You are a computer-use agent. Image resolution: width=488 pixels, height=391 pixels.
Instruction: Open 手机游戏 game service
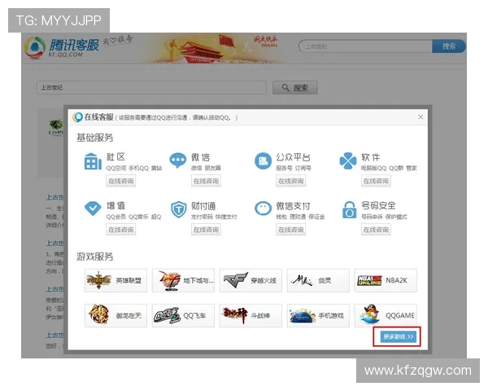(x=318, y=315)
